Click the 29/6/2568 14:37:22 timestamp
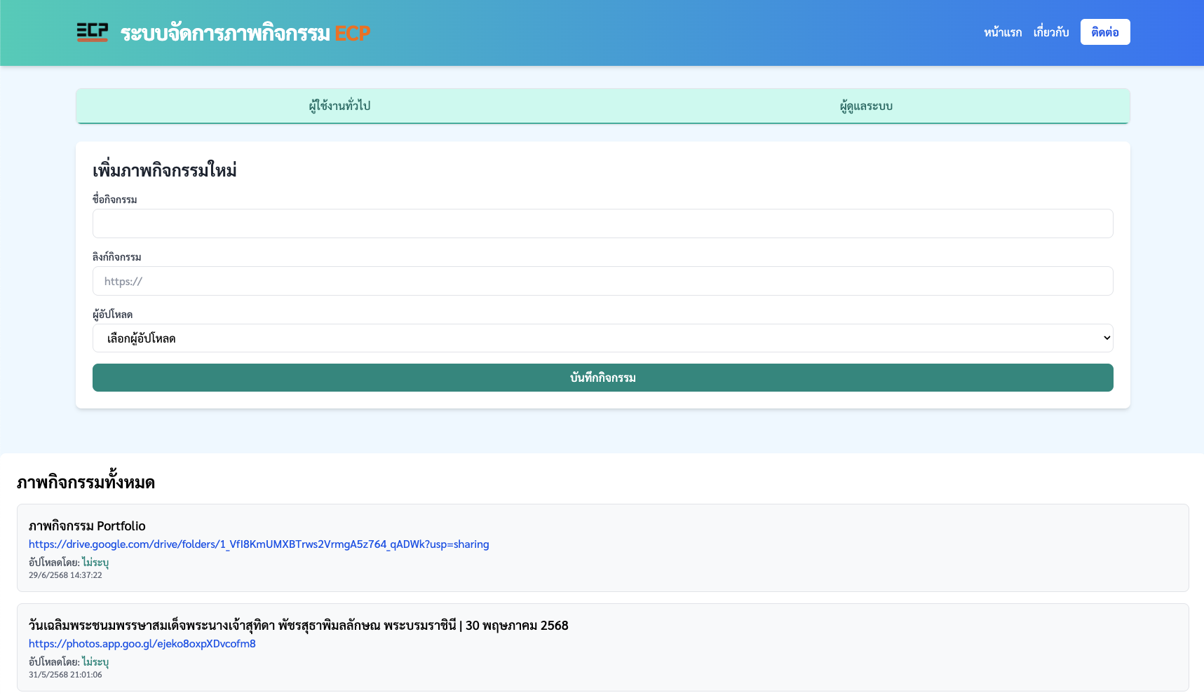 point(65,575)
